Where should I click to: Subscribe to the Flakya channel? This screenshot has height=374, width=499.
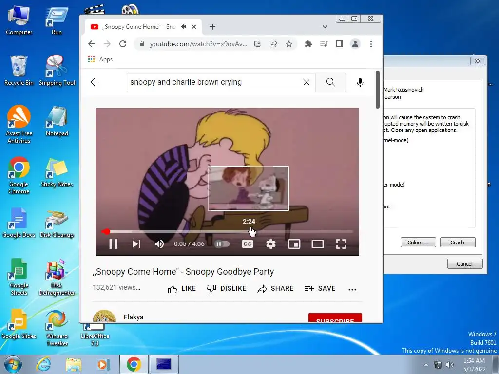(335, 318)
